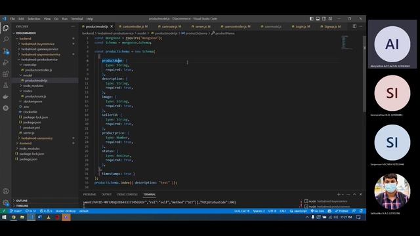Open the Edit menu
Viewport: 420px width, 236px height.
point(21,19)
